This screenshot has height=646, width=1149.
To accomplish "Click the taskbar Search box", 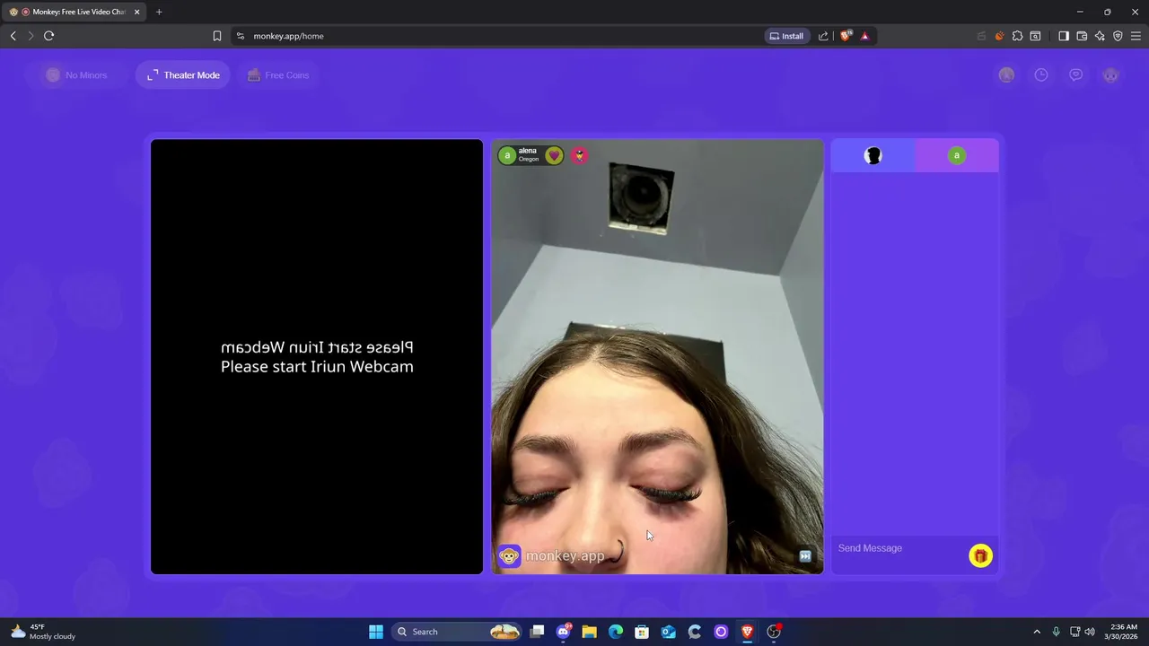I will click(458, 632).
